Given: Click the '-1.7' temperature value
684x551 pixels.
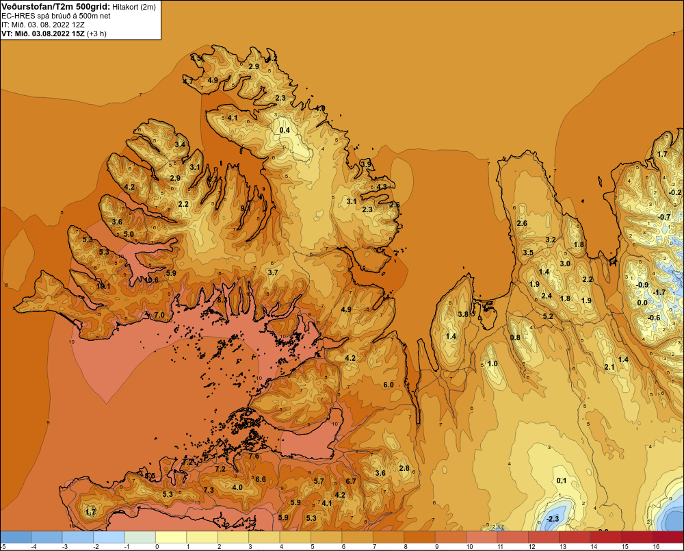Looking at the screenshot, I should pos(659,292).
